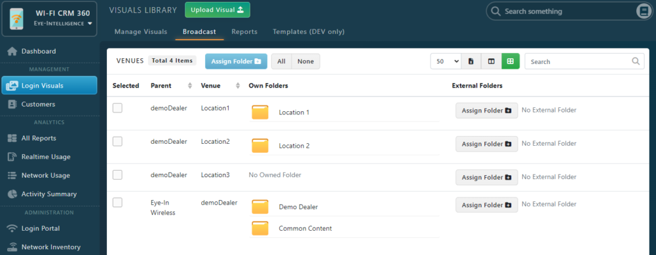Click Own Folders column header
This screenshot has width=656, height=255.
click(268, 86)
